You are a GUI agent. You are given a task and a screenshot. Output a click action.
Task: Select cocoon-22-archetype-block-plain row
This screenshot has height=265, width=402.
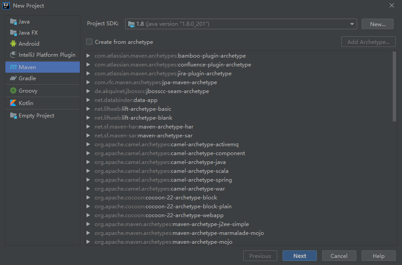click(239, 207)
